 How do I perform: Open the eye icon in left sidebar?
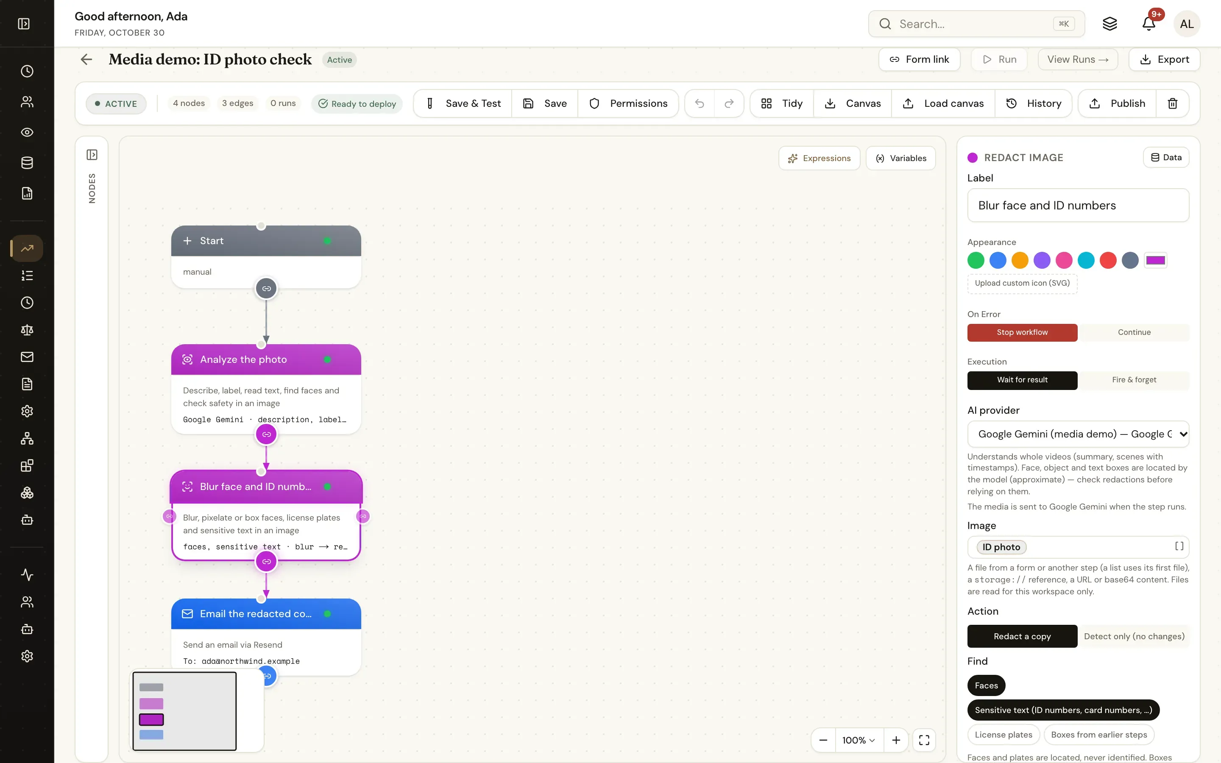click(x=27, y=132)
